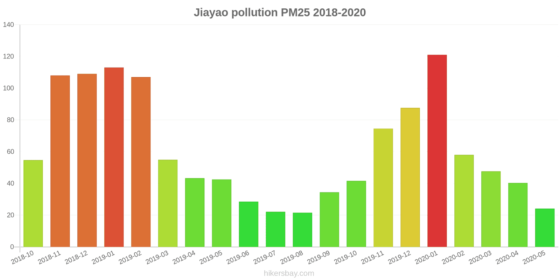Select the 2020-03 bar

click(491, 209)
